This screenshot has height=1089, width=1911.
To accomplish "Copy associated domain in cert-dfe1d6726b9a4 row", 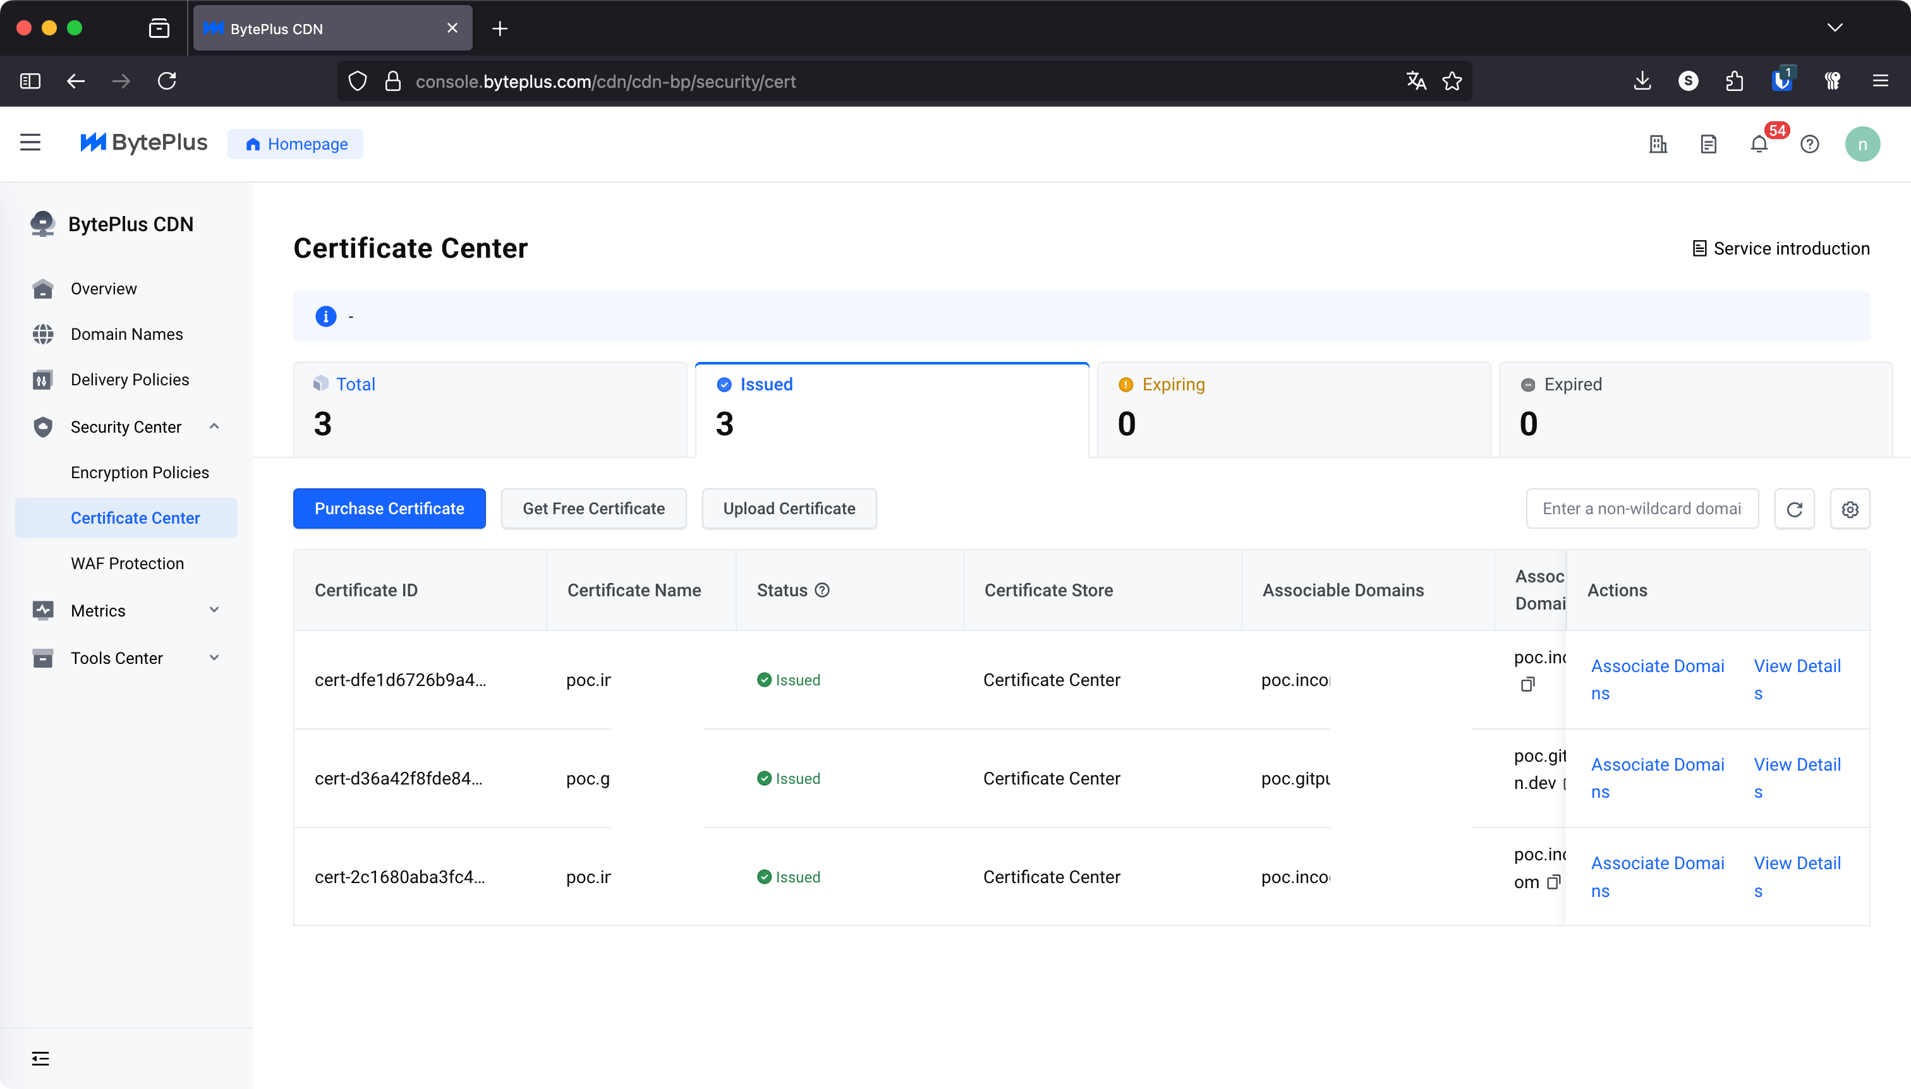I will tap(1527, 684).
